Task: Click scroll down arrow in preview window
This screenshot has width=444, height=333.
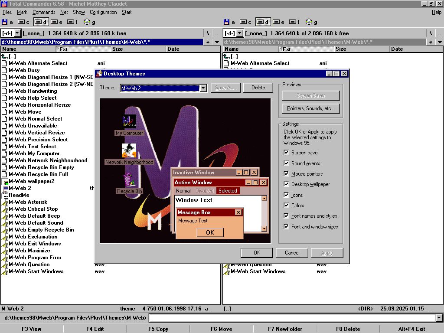Action: [264, 229]
